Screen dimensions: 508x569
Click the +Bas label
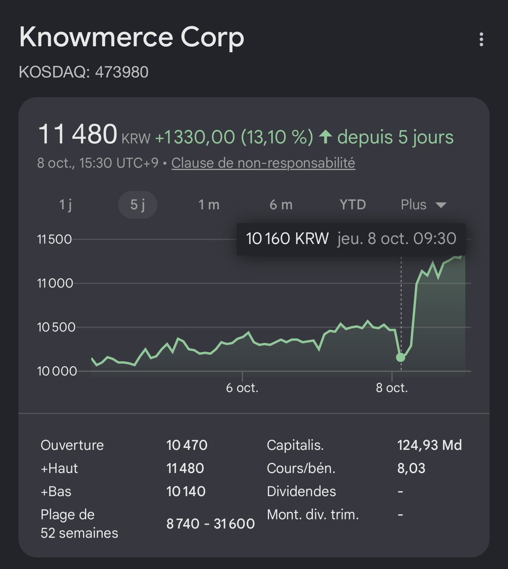(x=56, y=491)
